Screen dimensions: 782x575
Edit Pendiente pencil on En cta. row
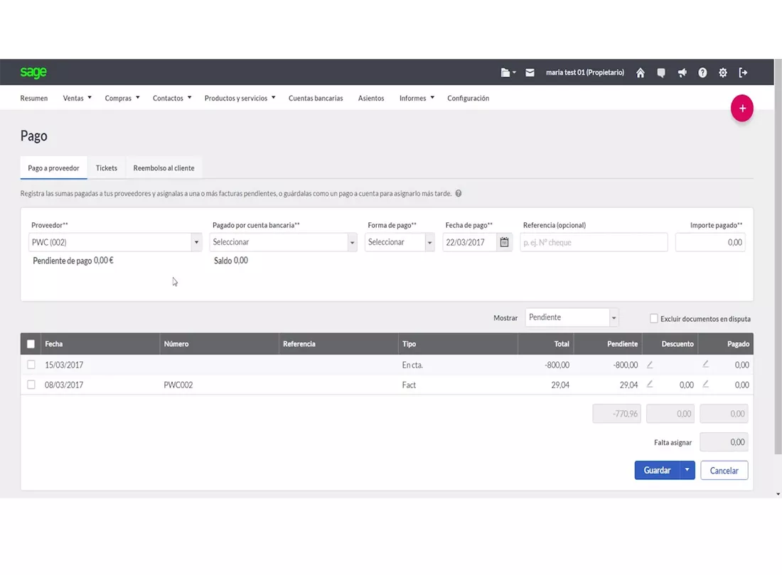tap(650, 364)
